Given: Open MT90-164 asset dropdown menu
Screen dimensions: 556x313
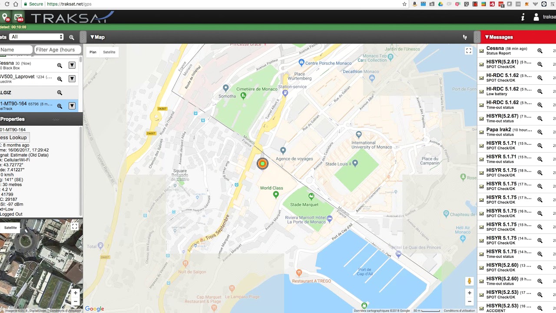Looking at the screenshot, I should coord(72,106).
